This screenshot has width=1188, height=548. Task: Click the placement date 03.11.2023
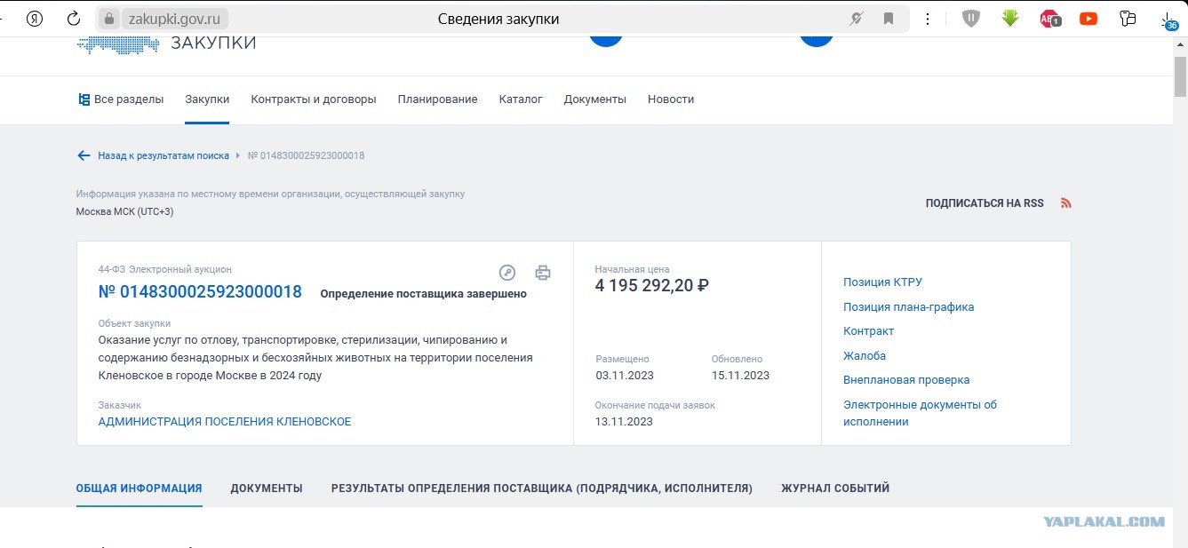625,376
